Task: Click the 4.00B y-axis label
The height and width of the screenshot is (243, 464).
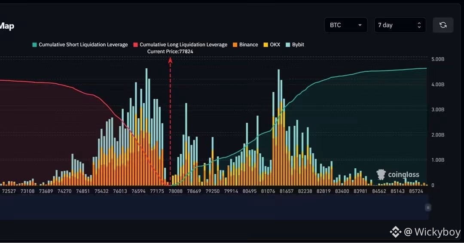Action: tap(438, 85)
